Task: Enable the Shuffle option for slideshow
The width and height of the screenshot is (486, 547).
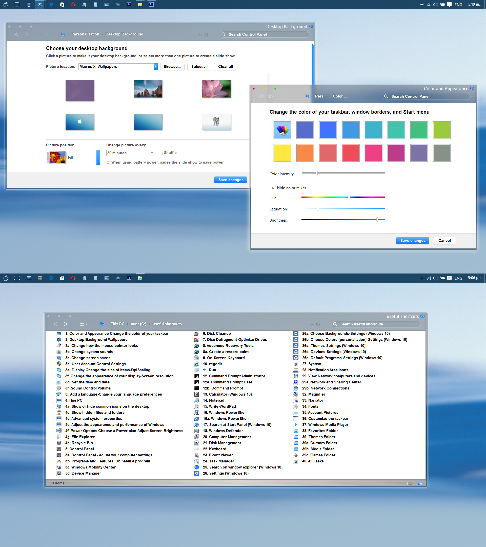Action: click(x=160, y=153)
